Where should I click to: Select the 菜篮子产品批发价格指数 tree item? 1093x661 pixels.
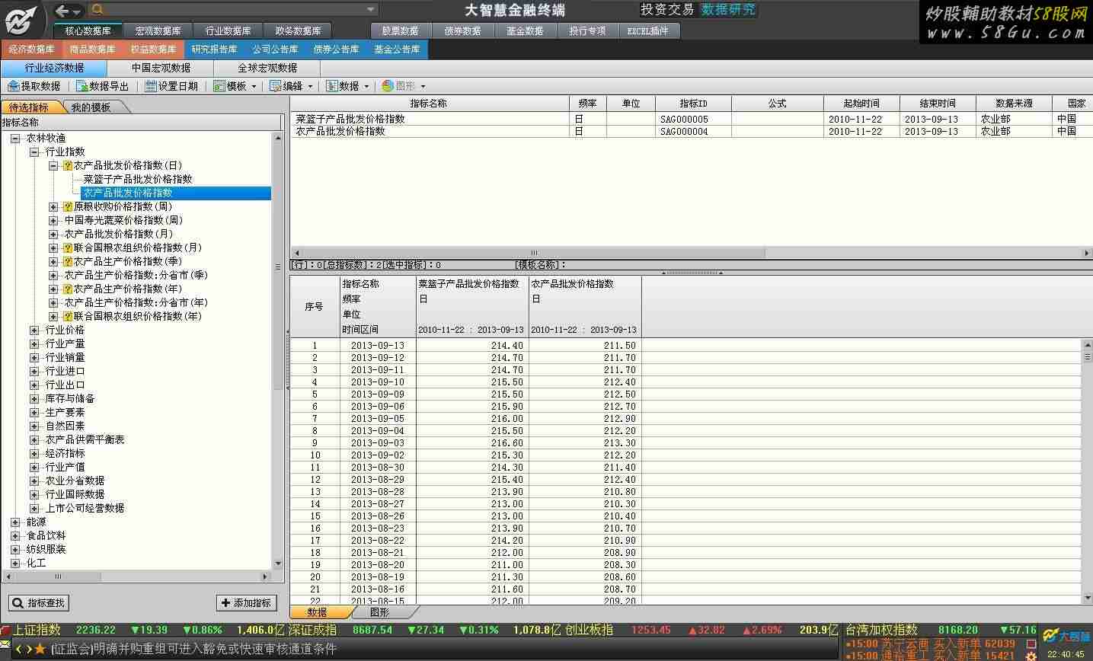point(138,179)
